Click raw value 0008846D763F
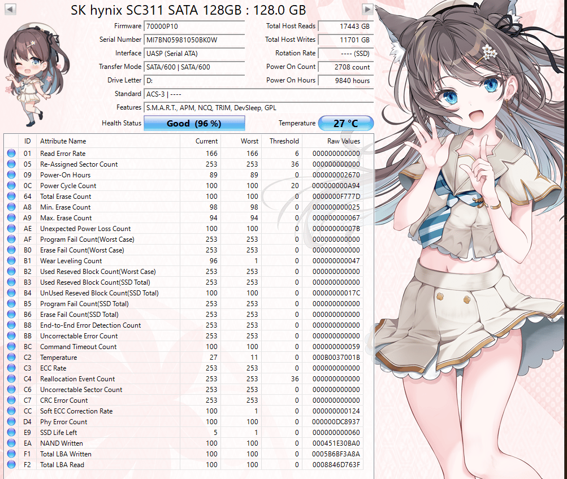Screen dimensions: 567x479 pyautogui.click(x=336, y=464)
